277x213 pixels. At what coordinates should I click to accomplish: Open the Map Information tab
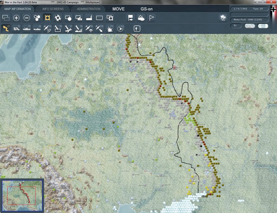[x=18, y=9]
